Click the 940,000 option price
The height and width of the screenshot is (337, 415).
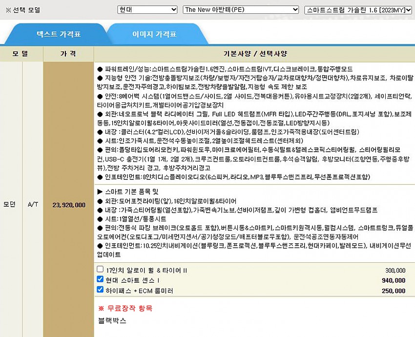pyautogui.click(x=394, y=280)
